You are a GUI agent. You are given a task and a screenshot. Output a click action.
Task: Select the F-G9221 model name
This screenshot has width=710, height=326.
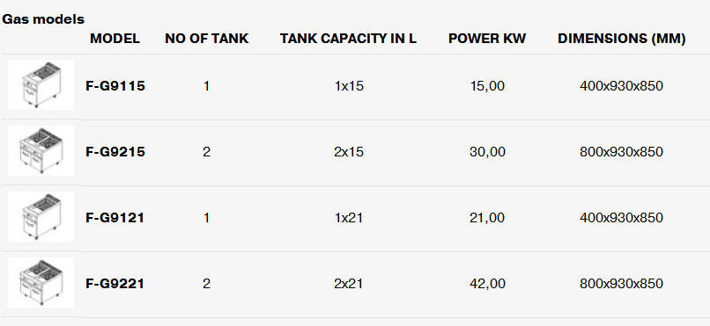tap(115, 284)
